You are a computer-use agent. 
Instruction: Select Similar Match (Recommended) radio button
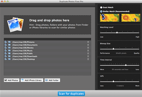pyautogui.click(x=101, y=11)
